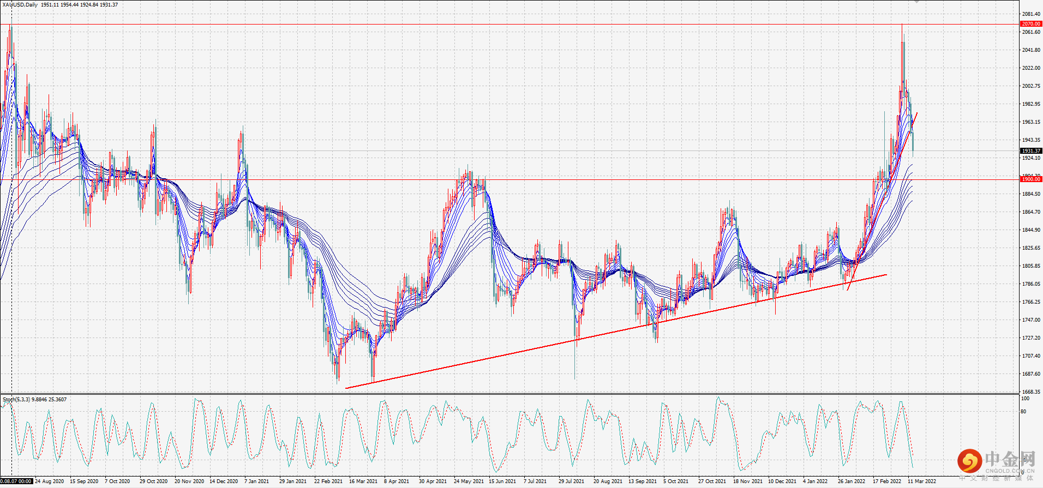Click the 24 May 2021 date label
1043x488 pixels.
[x=469, y=481]
